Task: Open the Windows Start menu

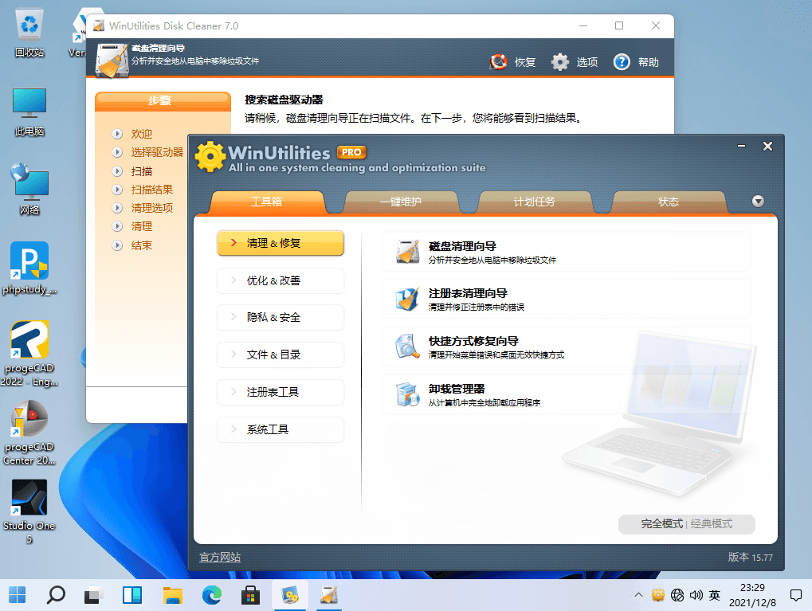Action: [x=17, y=595]
